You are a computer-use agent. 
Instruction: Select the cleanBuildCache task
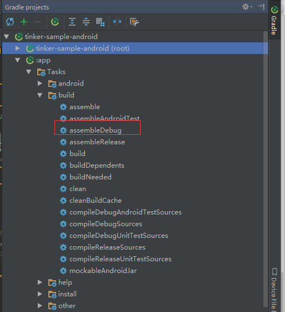(x=96, y=201)
